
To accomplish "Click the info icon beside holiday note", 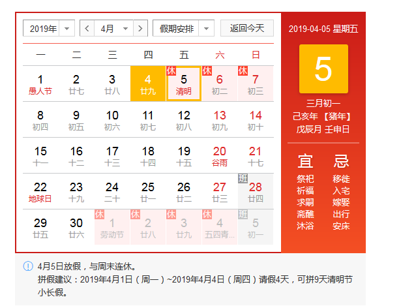I will tap(28, 266).
